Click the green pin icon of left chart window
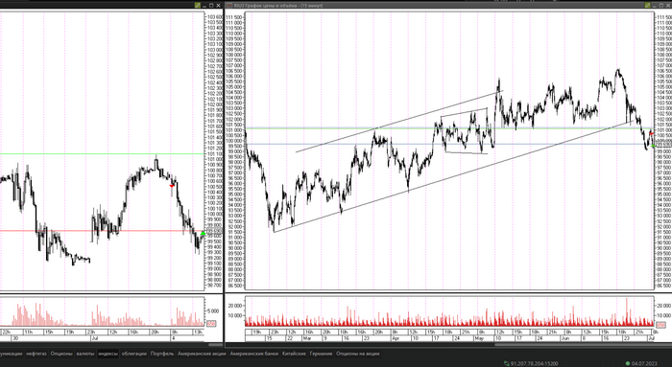 point(197,6)
